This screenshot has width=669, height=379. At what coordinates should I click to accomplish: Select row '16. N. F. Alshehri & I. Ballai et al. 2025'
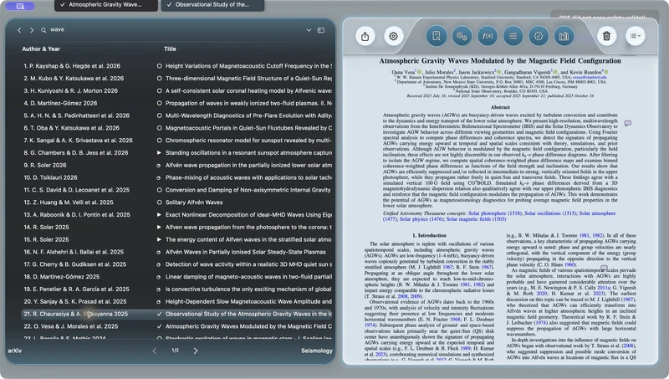(176, 252)
